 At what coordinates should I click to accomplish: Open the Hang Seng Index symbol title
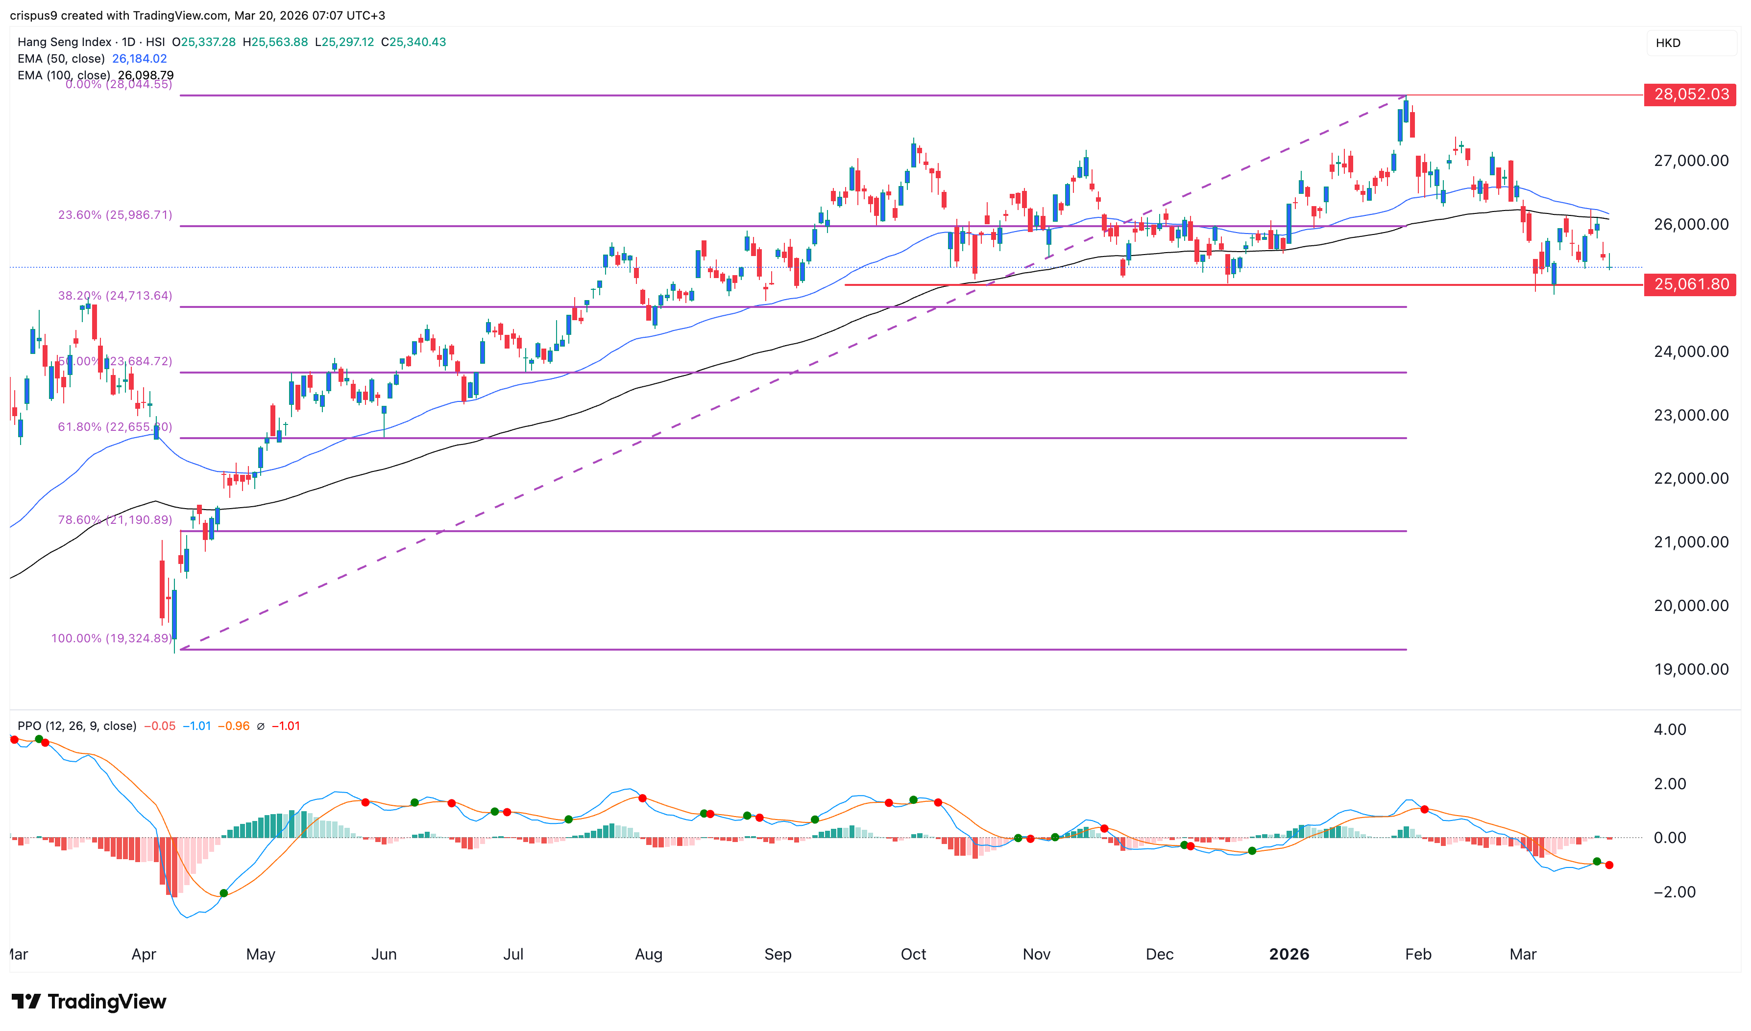(64, 42)
